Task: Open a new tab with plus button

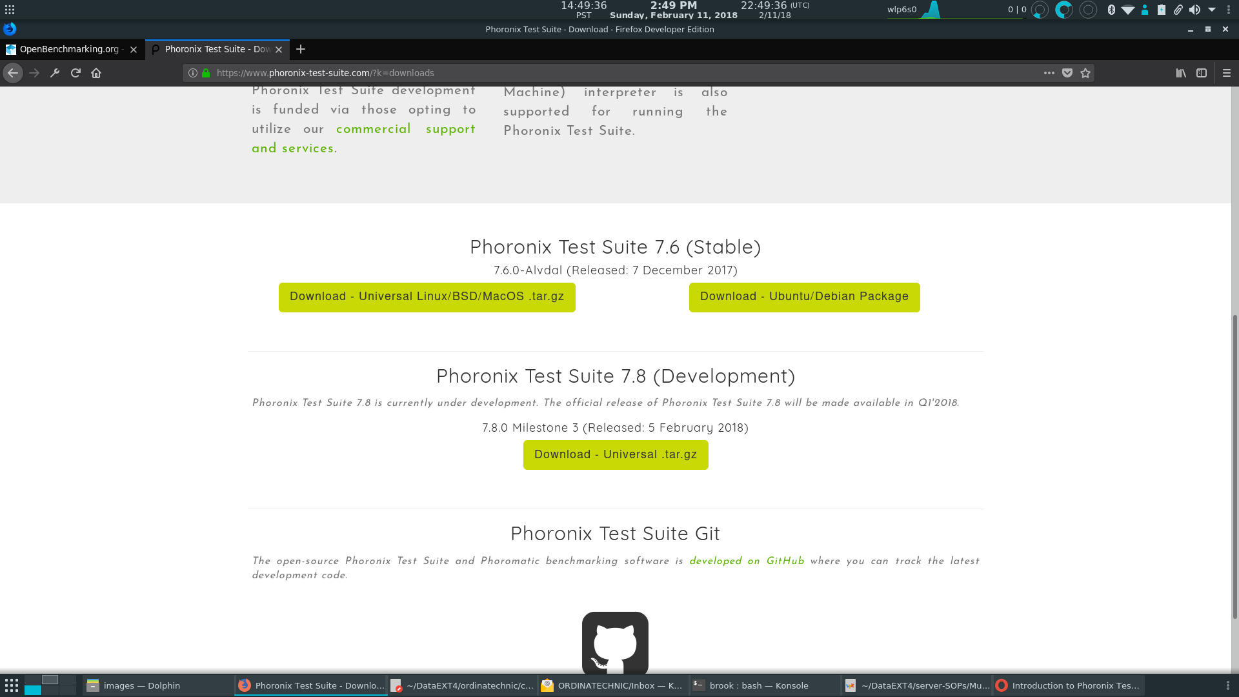Action: 301,49
